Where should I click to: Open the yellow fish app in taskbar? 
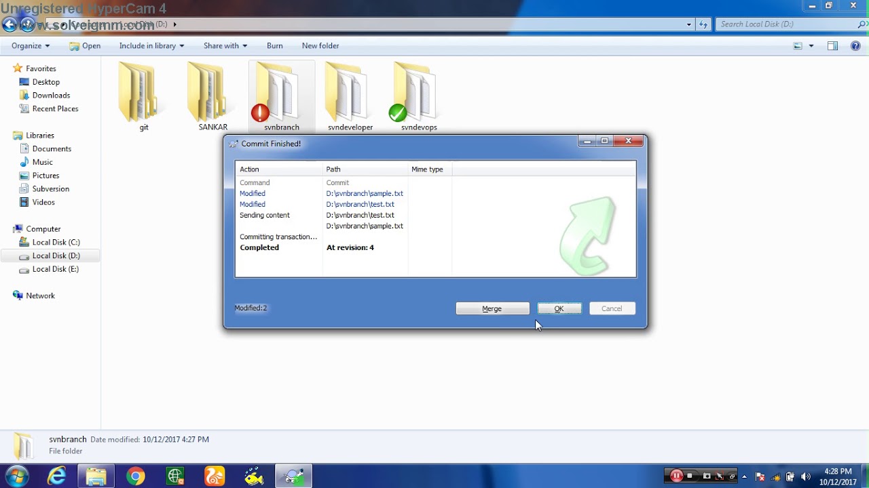254,476
